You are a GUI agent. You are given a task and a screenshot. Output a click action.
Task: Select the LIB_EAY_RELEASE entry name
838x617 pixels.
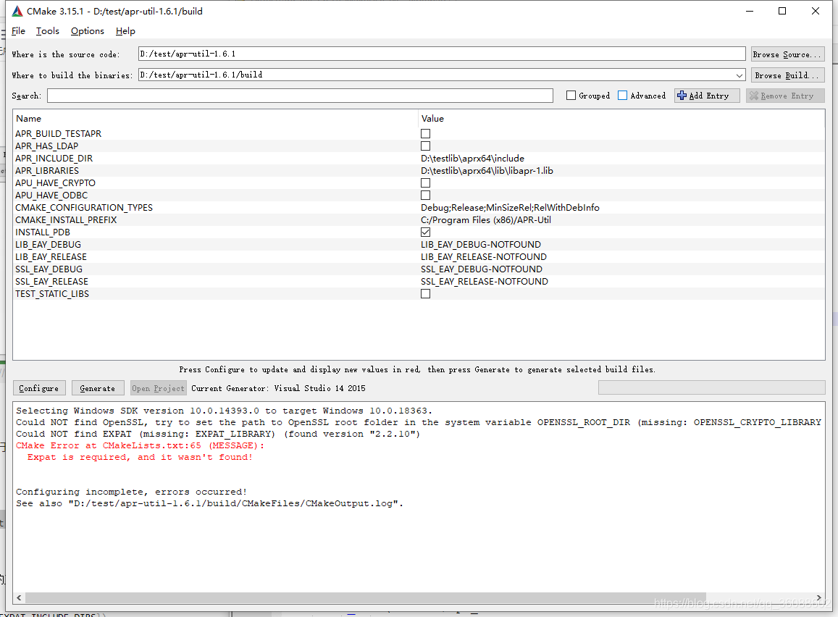point(51,256)
